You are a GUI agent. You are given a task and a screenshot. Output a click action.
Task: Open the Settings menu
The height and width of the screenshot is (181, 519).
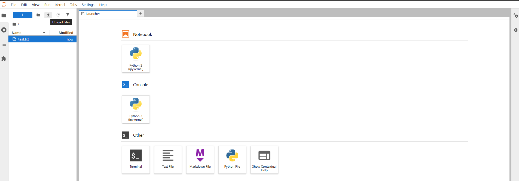[88, 5]
